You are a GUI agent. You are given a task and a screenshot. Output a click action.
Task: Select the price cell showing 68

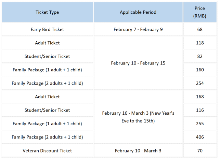coord(200,29)
